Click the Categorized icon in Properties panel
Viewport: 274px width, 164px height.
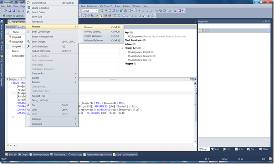200,31
